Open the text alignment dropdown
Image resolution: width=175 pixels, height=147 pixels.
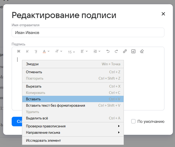tap(84, 51)
